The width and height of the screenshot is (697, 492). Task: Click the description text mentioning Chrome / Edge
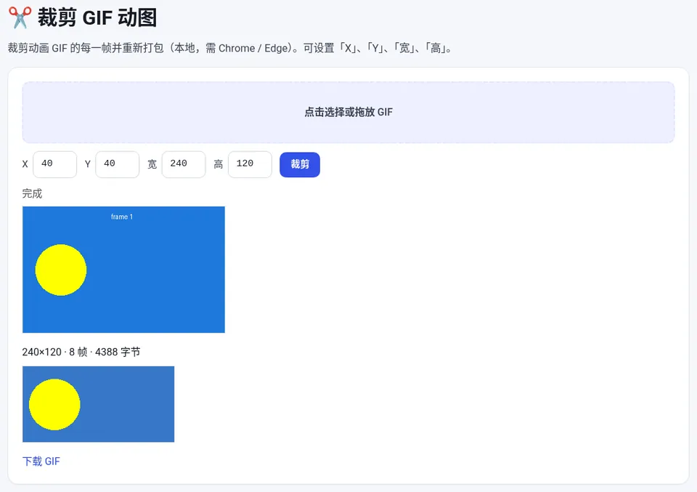(x=230, y=48)
